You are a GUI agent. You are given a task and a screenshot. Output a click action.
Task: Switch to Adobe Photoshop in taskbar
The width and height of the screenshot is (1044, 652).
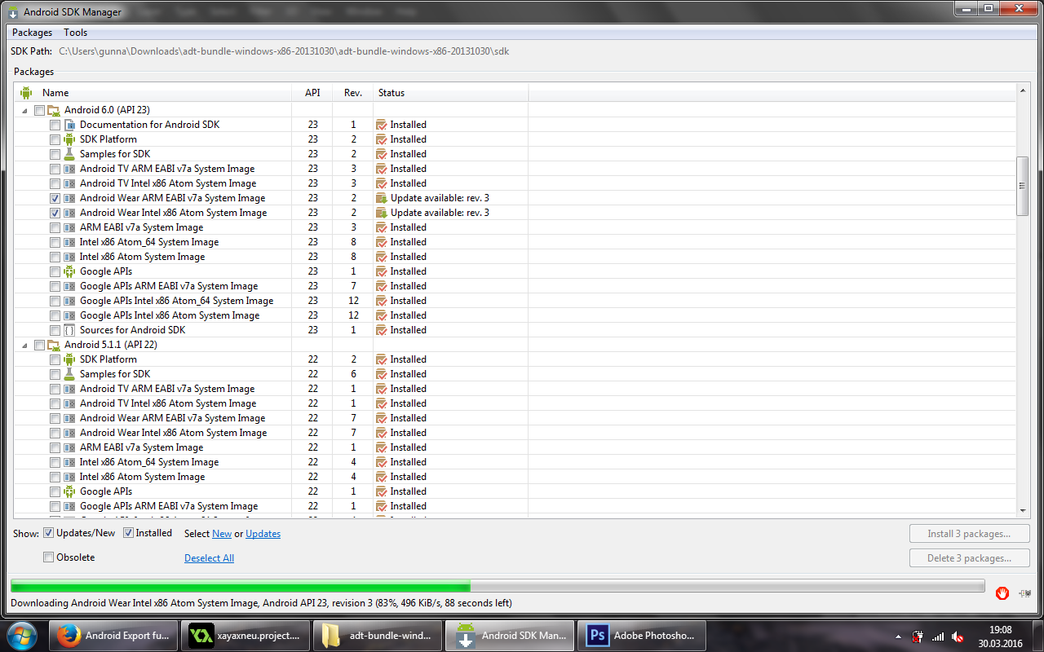pos(641,636)
